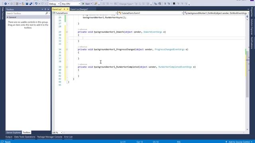The width and height of the screenshot is (255, 143).
Task: Click the Find in Files icon
Action: [96, 4]
